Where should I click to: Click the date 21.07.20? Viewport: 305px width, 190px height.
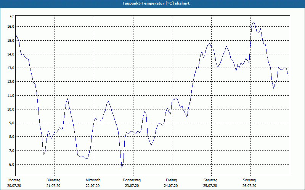coord(53,186)
